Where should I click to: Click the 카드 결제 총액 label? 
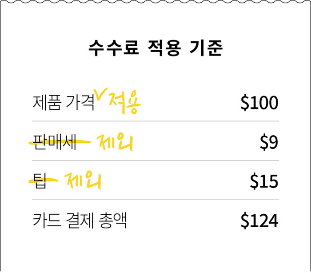[x=80, y=221]
